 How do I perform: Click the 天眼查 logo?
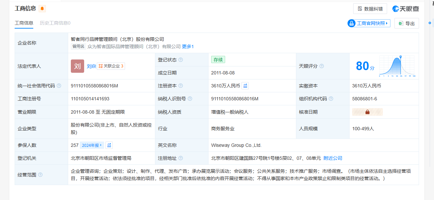(x=405, y=9)
